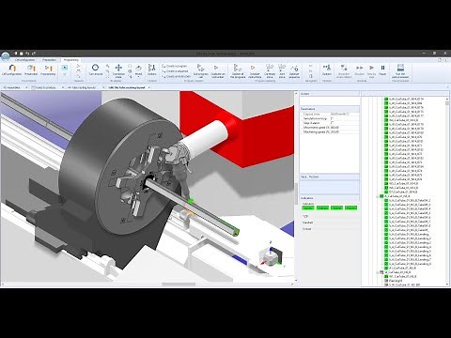This screenshot has height=338, width=451.
Task: Toggle the Stop if alarm checkbox
Action: tap(332, 123)
